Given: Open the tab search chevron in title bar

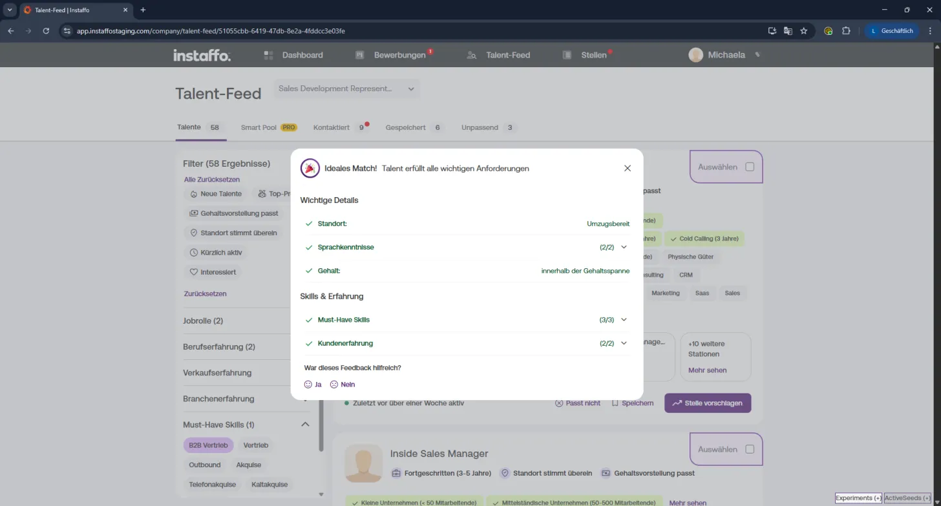Looking at the screenshot, I should pos(10,10).
